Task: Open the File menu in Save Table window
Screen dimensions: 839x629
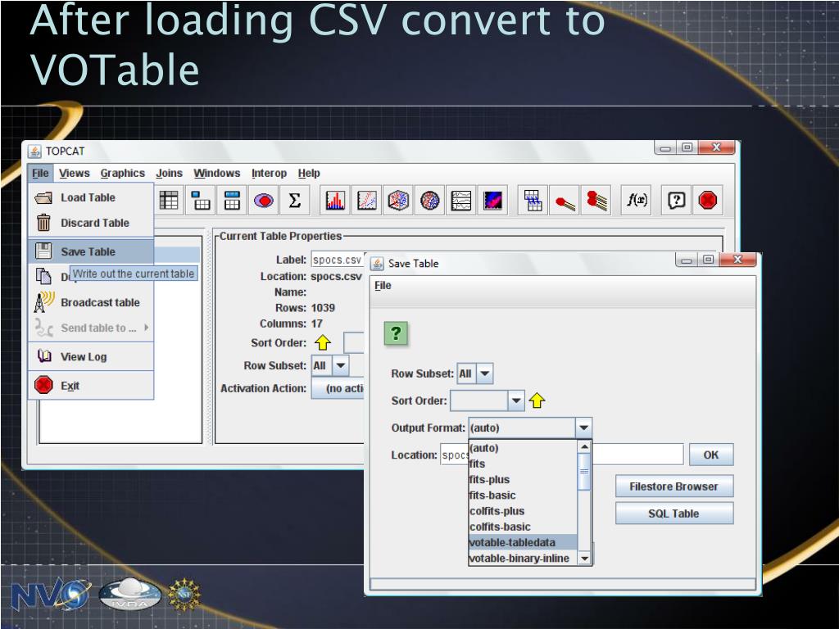Action: [x=383, y=285]
